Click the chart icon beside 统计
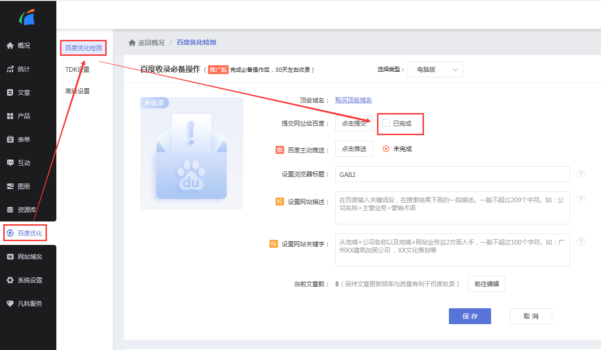The image size is (601, 350). pos(10,69)
